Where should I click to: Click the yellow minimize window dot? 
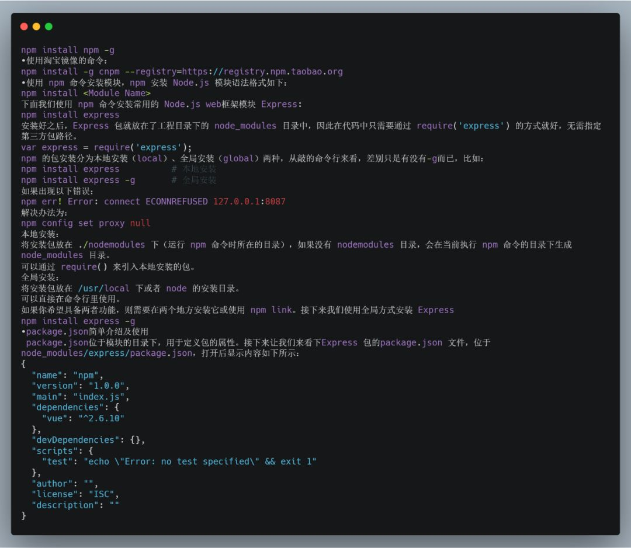click(36, 26)
